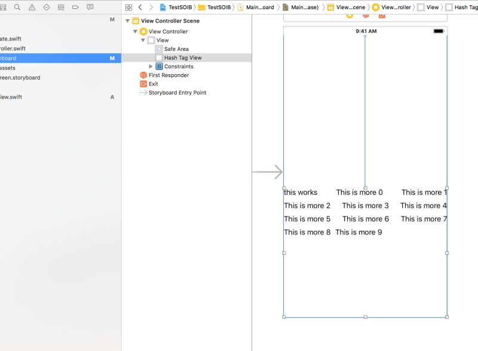Expand the Constraints item in the outline
Viewport: 478px width, 351px height.
[151, 66]
